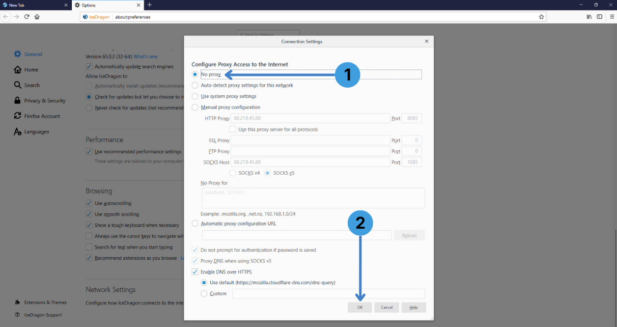
Task: Choose the SOCKS v5 radio button
Action: tap(267, 173)
